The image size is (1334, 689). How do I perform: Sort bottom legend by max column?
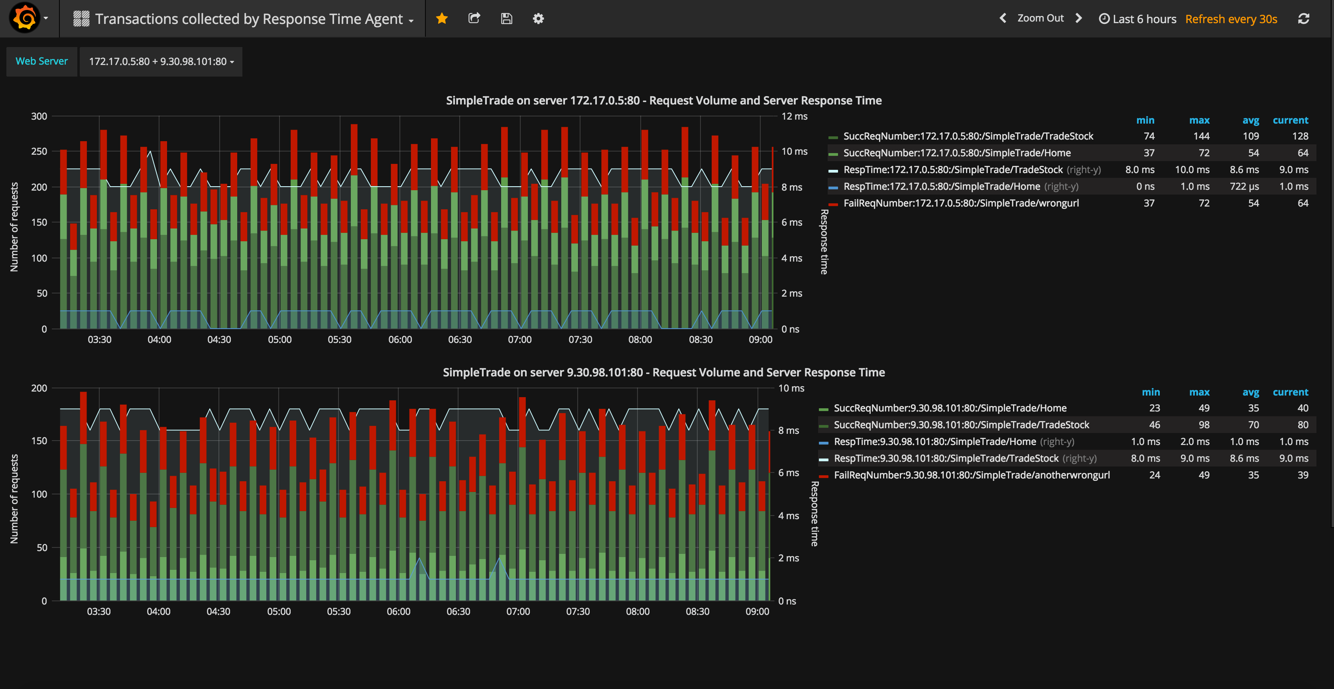coord(1199,392)
